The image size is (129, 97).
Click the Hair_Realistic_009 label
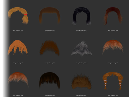[x=113, y=31]
